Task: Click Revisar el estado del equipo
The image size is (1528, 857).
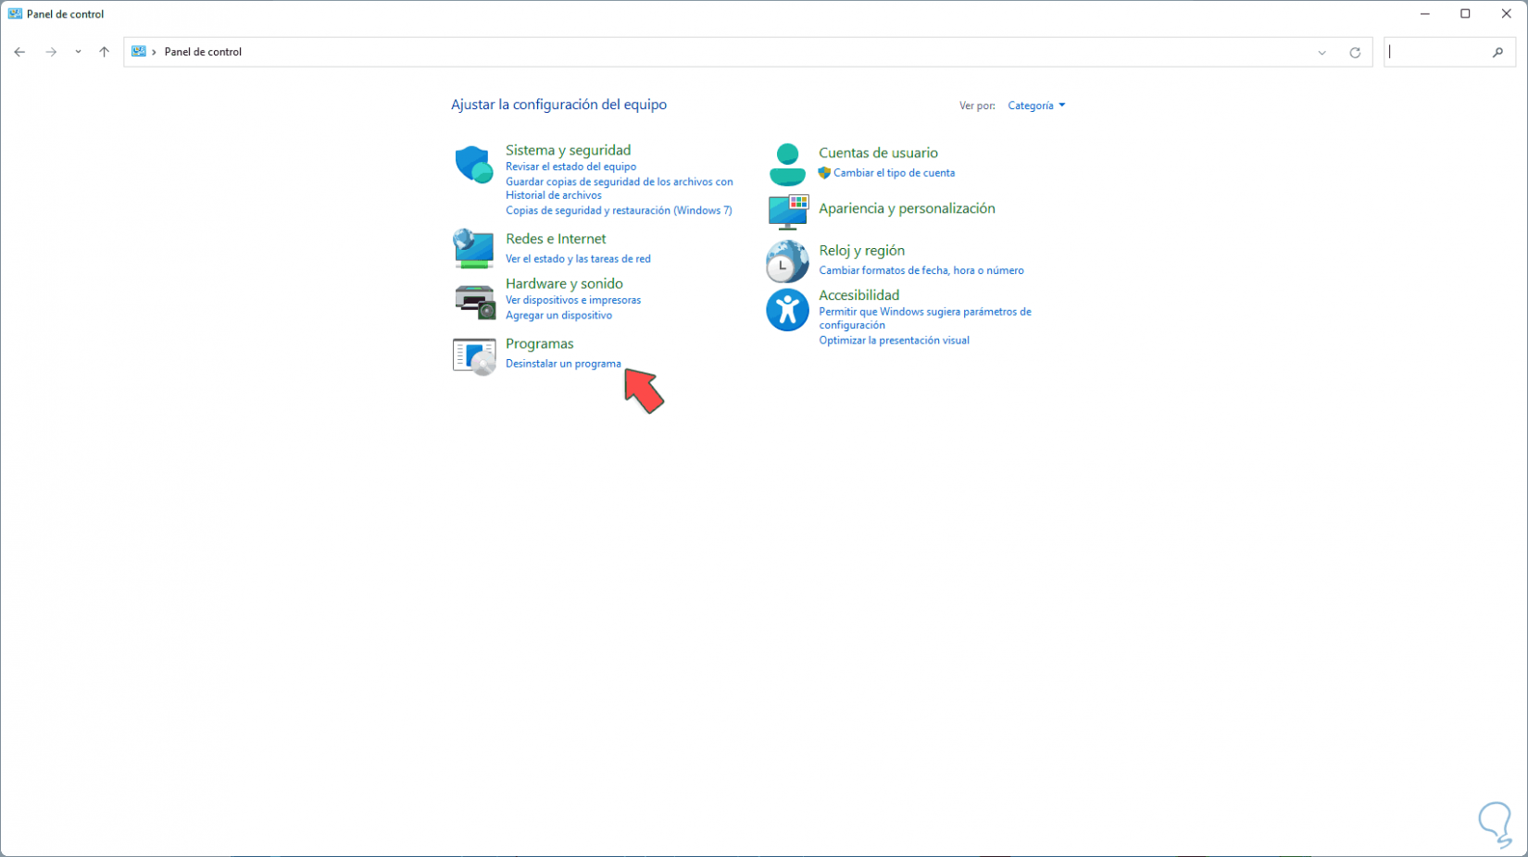Action: coord(570,167)
